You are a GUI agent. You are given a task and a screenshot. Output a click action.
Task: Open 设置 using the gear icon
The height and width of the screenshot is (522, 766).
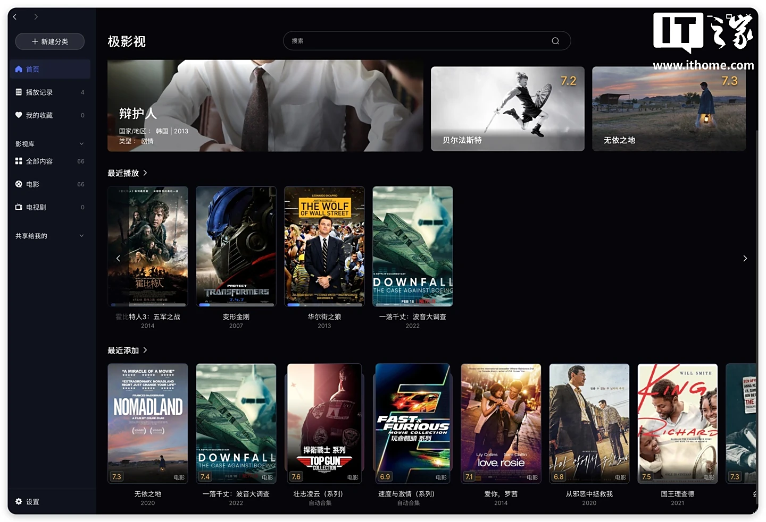(19, 501)
